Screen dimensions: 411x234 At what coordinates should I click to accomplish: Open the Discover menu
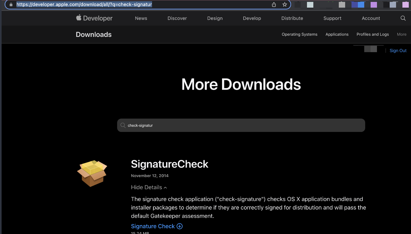pos(177,18)
